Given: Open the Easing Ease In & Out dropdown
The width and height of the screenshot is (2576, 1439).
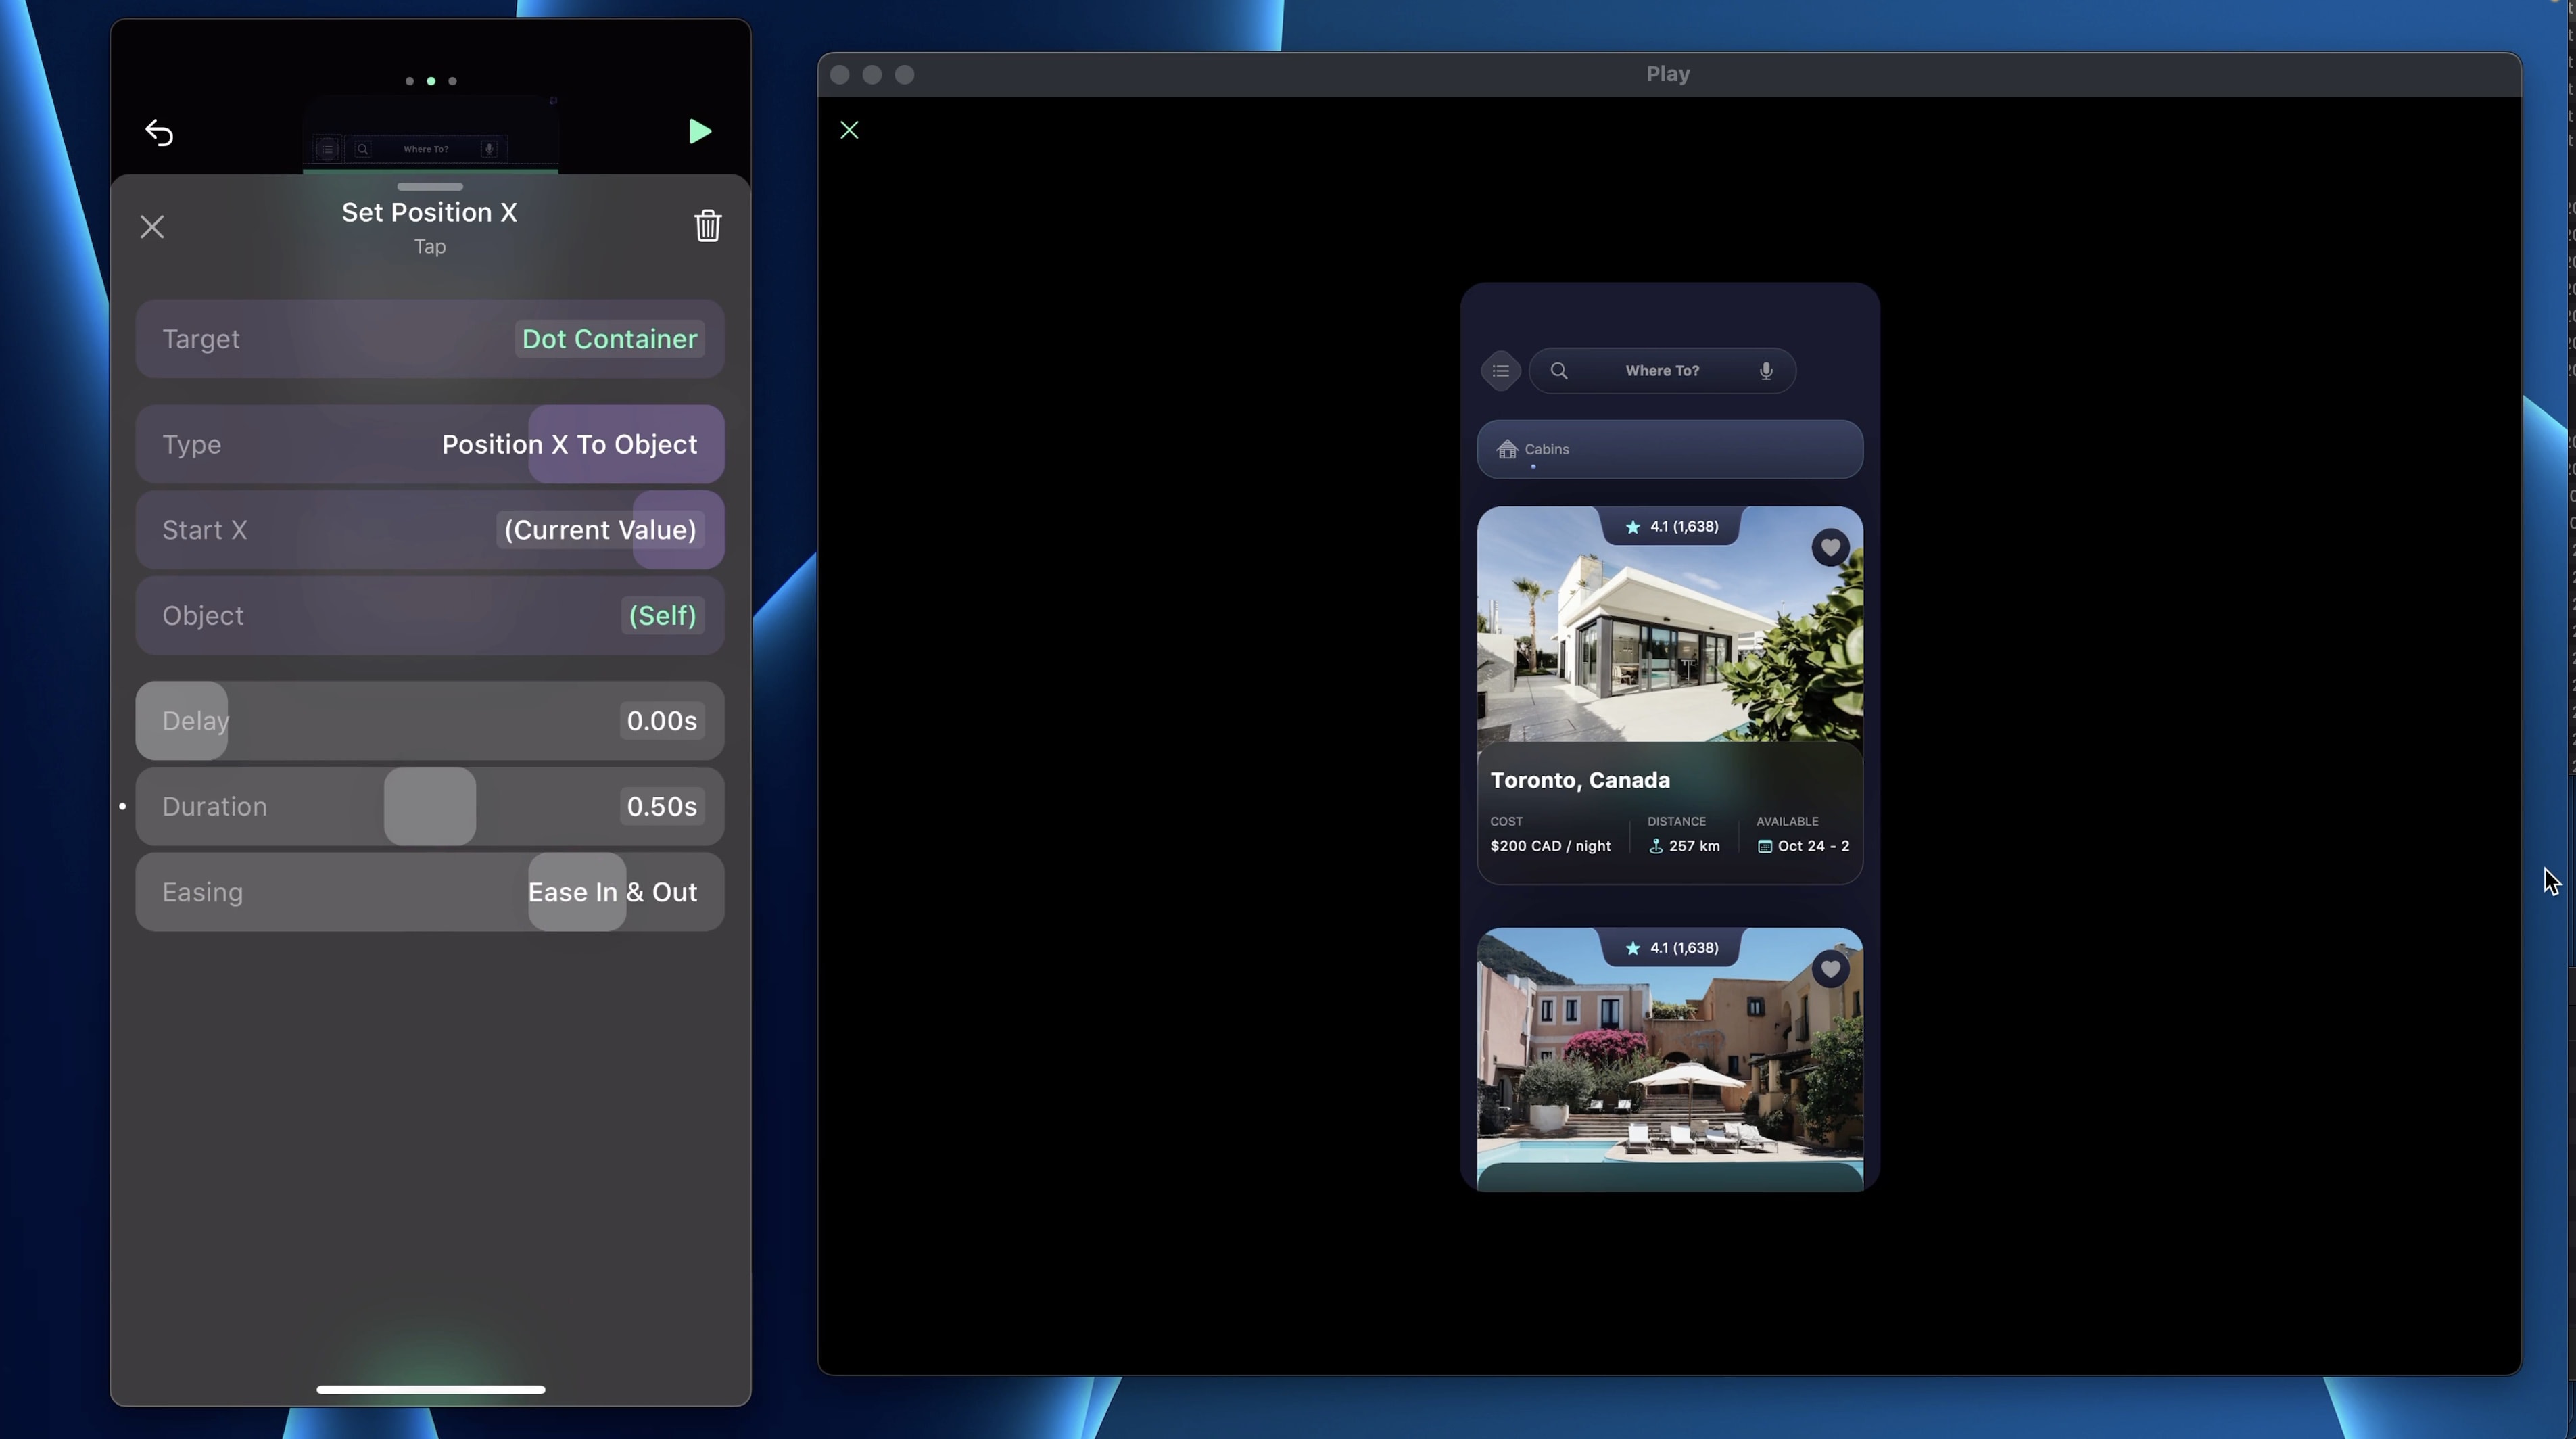Looking at the screenshot, I should coord(612,892).
